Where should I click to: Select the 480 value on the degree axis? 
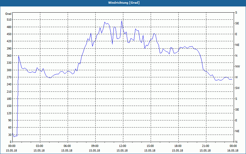tap(9, 27)
